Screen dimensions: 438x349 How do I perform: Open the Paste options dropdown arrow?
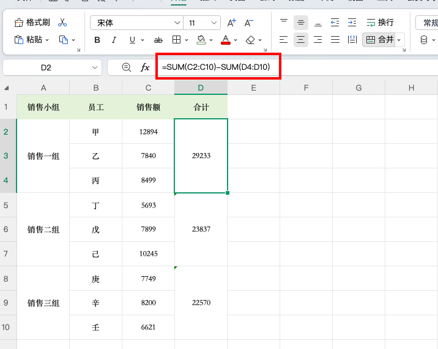click(x=47, y=40)
